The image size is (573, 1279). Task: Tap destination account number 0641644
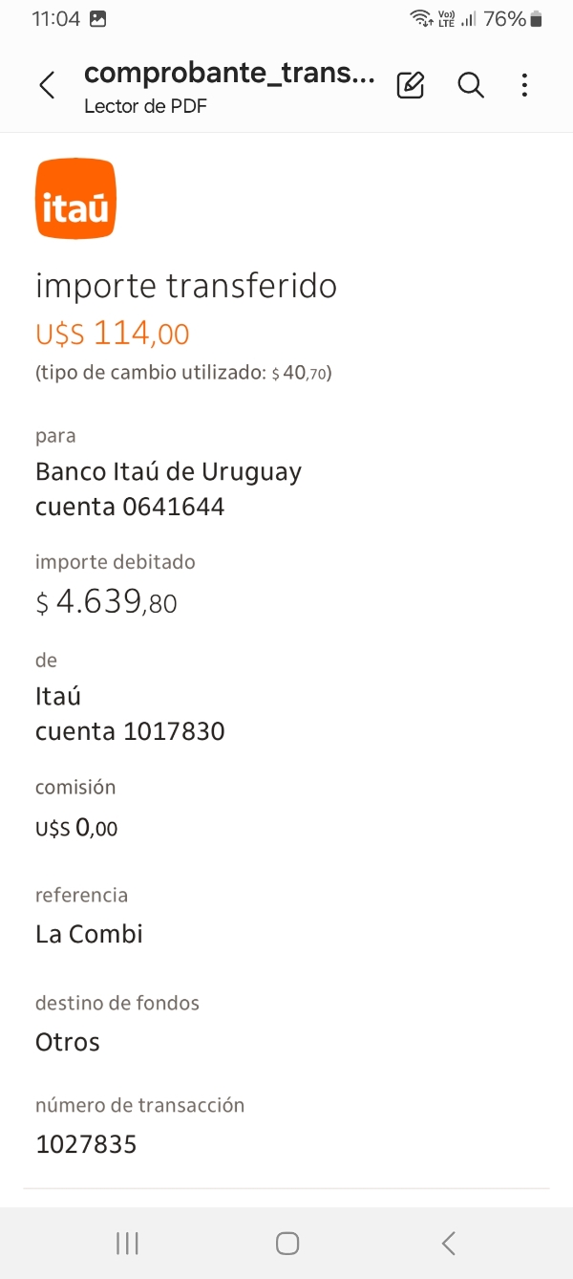[173, 507]
